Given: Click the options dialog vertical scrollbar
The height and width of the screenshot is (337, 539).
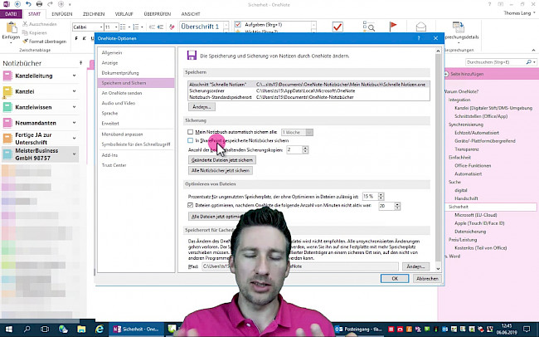Looking at the screenshot, I should point(438,159).
